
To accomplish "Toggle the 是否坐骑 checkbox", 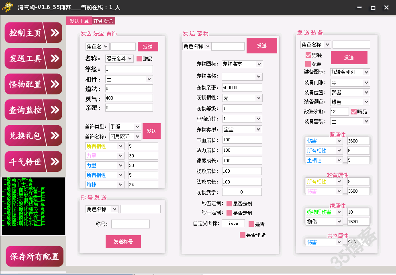I will point(243,235).
